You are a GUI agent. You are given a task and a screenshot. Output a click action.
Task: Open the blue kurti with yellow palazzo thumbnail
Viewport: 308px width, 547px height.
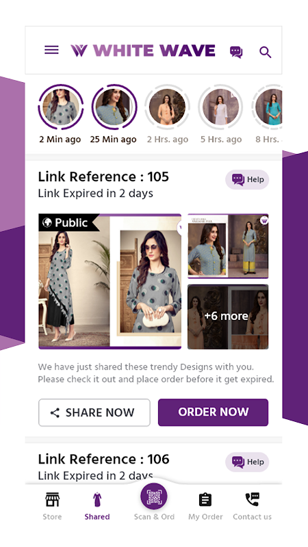point(228,246)
